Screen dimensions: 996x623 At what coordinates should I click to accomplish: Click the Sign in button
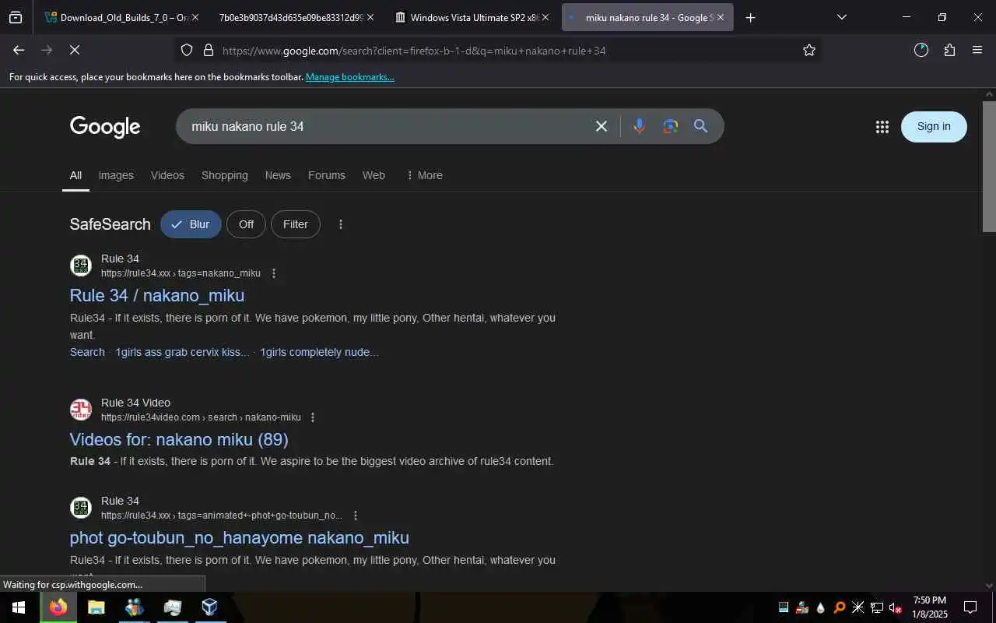(x=934, y=127)
